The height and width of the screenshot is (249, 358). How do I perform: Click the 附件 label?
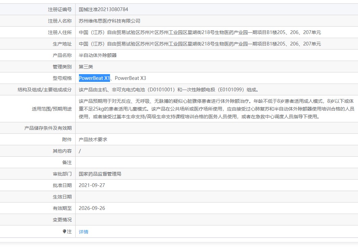67,139
